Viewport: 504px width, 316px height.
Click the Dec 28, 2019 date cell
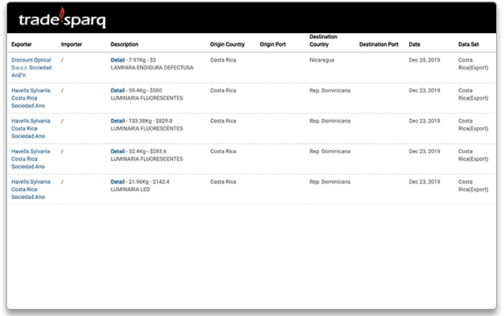click(x=424, y=60)
